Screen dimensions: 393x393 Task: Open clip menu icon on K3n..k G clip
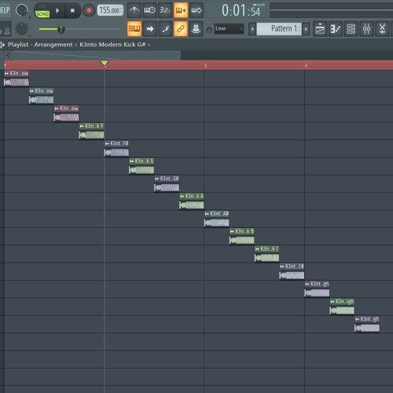point(132,161)
